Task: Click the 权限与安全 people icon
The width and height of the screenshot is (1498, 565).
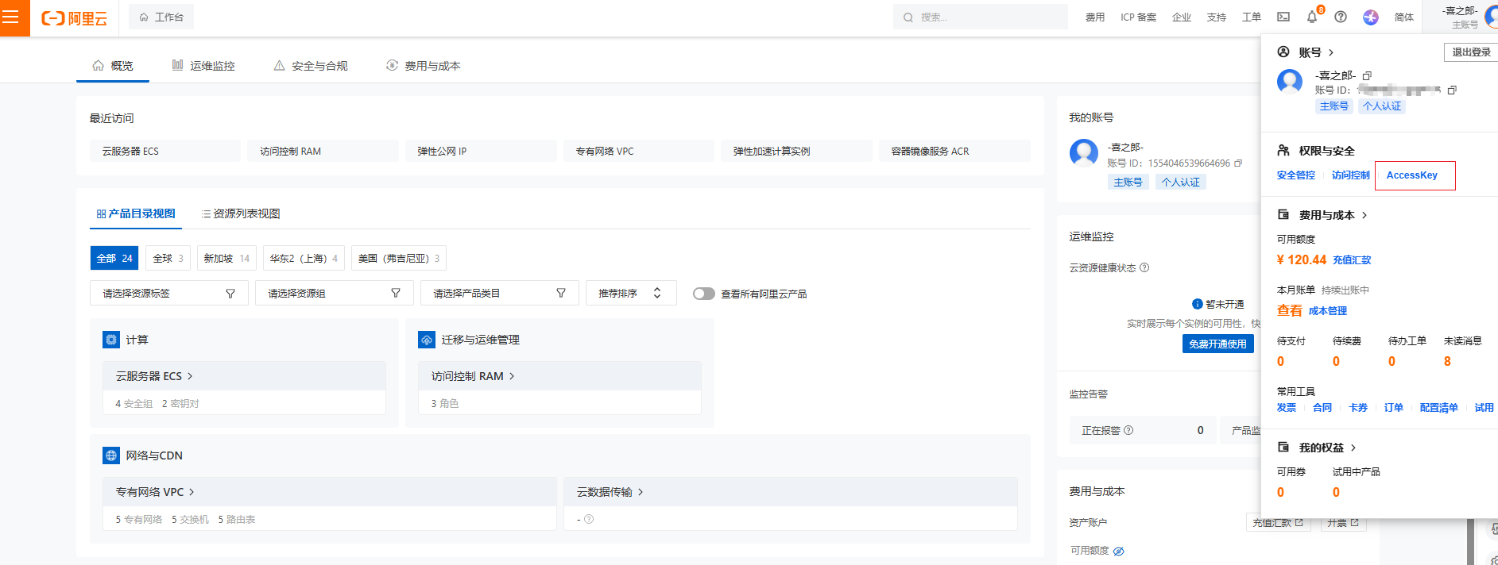Action: (1283, 150)
